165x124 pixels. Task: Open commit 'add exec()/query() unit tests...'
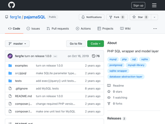tap(56, 81)
